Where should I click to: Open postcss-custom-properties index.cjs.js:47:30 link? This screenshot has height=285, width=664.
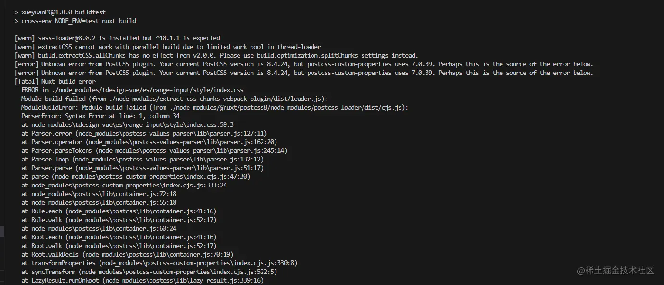[x=150, y=176]
